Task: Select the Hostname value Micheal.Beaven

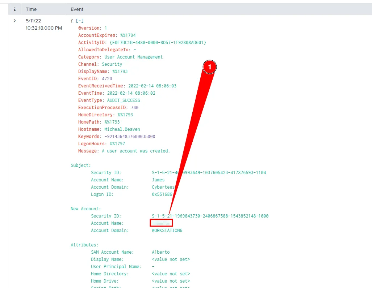Action: 122,129
